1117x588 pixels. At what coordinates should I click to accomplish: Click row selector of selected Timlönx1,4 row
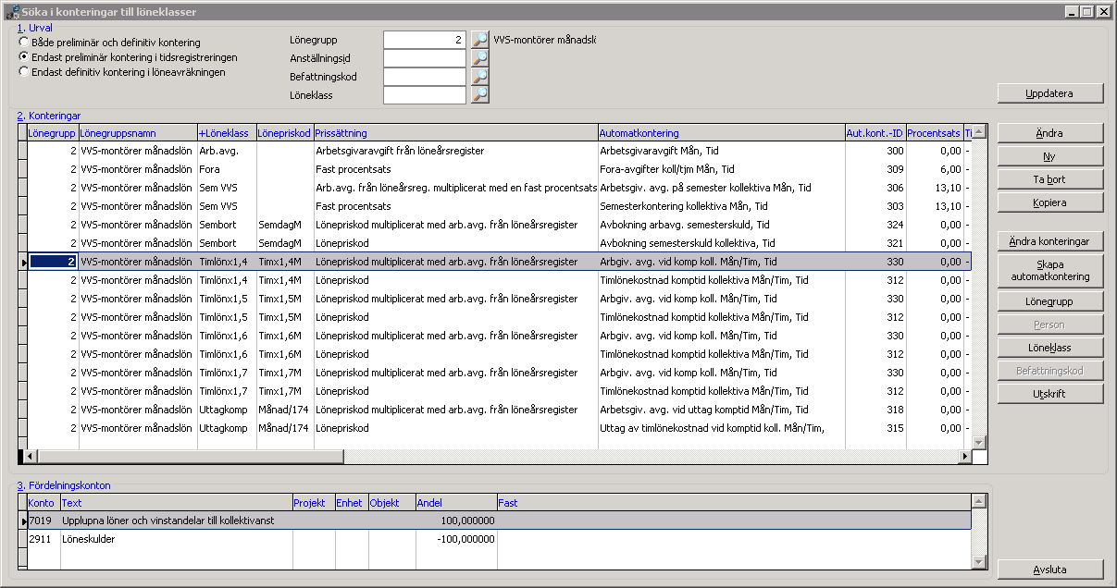tap(23, 262)
